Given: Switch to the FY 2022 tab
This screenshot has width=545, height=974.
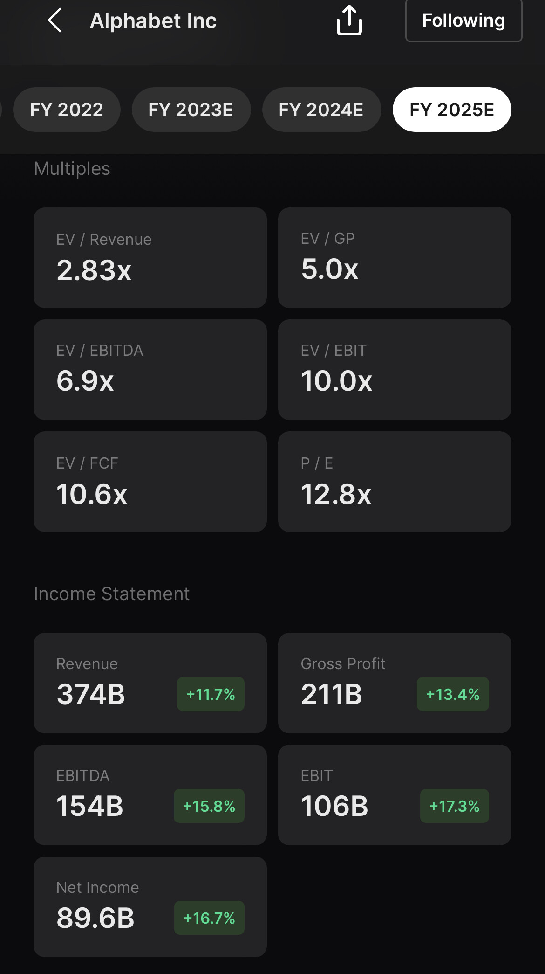Looking at the screenshot, I should 67,110.
